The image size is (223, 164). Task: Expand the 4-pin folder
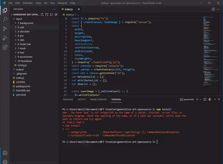coord(21,36)
